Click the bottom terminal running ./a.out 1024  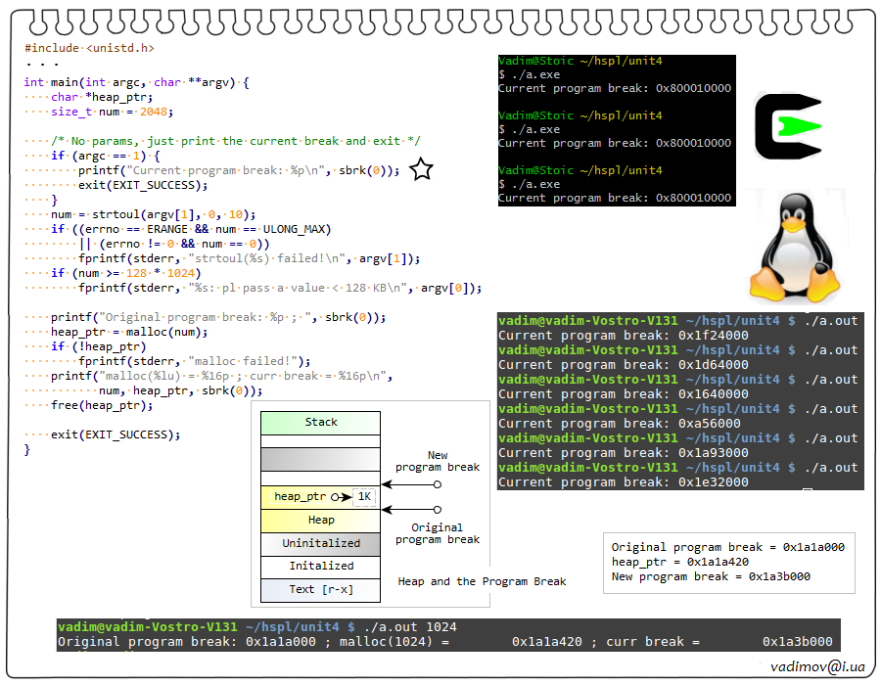coord(447,634)
